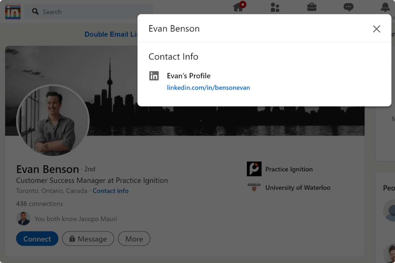Open the Jobs briefcase icon
Image resolution: width=395 pixels, height=263 pixels.
click(x=312, y=7)
